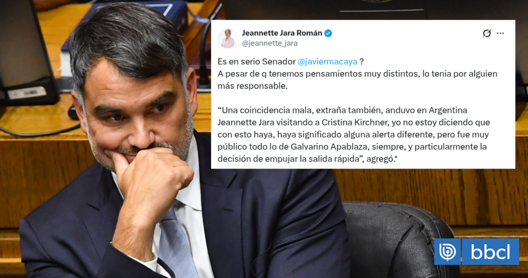Click the @jeannette_jara handle
Viewport: 528px width, 278px height.
[x=270, y=43]
